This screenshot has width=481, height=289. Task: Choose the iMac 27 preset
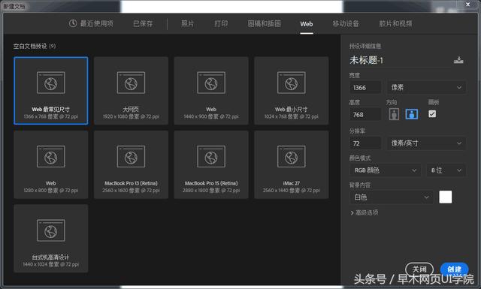pos(292,164)
